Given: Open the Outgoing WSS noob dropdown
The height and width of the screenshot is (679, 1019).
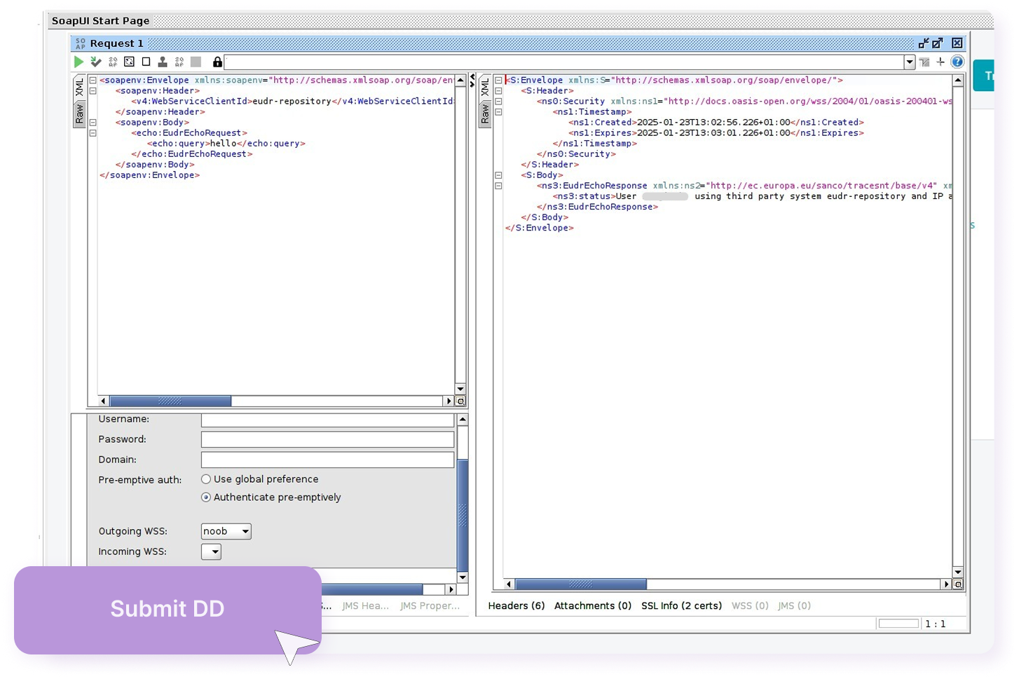Looking at the screenshot, I should [x=226, y=531].
